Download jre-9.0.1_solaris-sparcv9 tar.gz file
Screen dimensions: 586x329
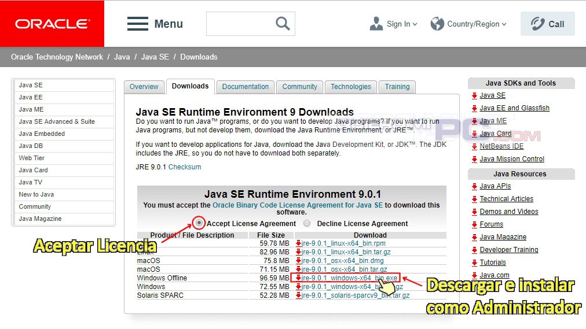click(x=356, y=295)
